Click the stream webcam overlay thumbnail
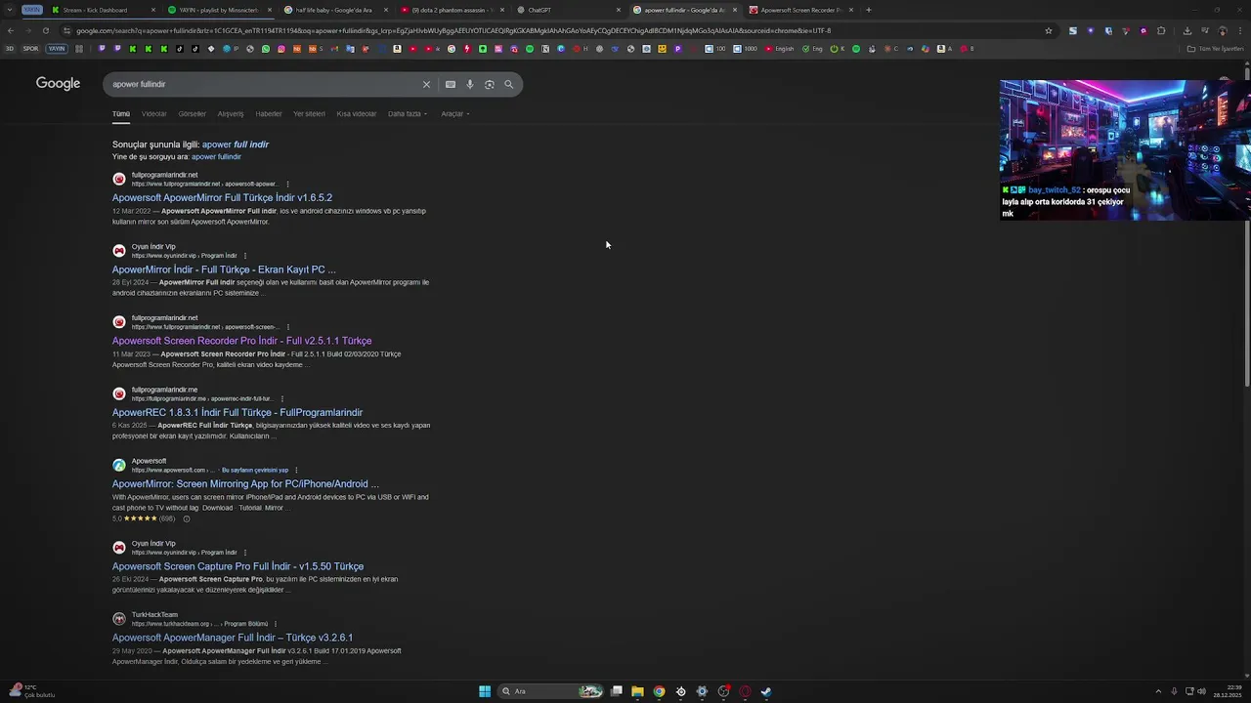This screenshot has height=703, width=1251. pyautogui.click(x=1125, y=150)
